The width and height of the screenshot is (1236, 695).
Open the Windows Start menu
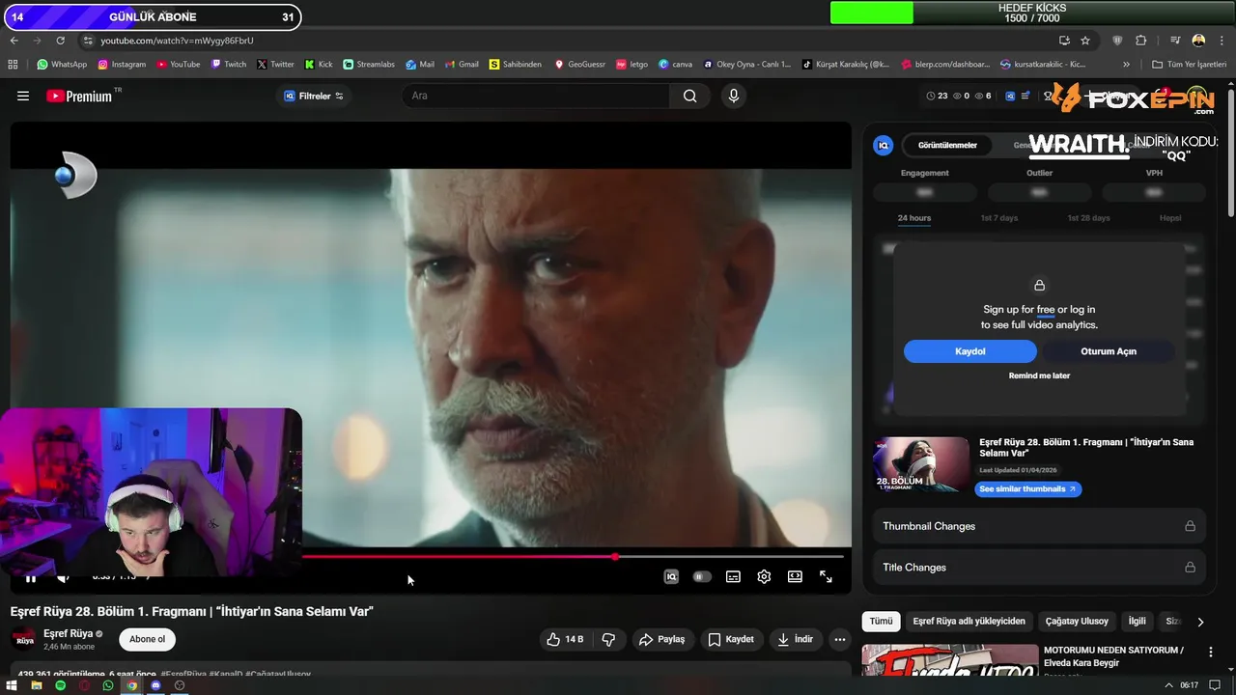12,685
